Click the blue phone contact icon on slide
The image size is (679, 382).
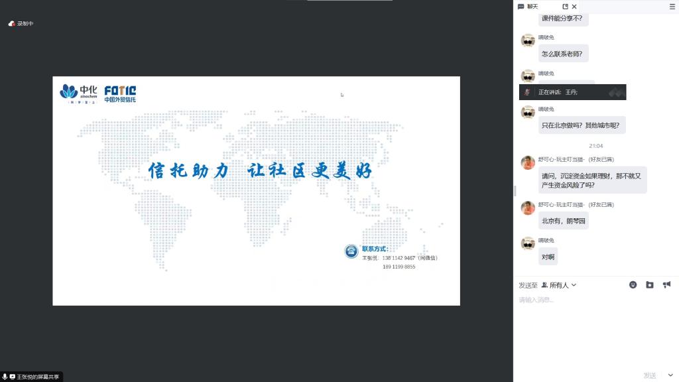coord(351,251)
